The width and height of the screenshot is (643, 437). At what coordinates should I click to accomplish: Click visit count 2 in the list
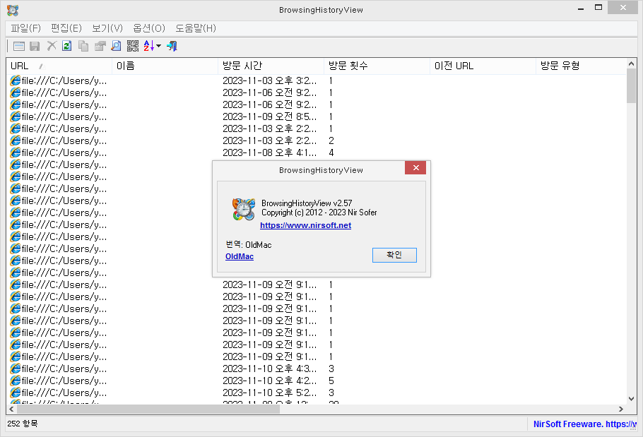click(x=331, y=141)
